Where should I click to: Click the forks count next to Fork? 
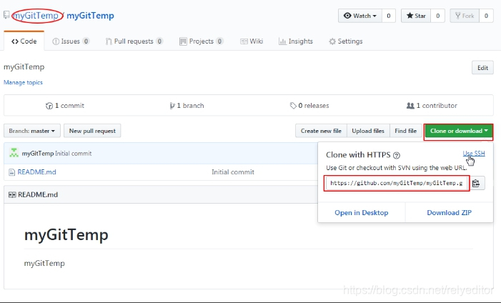tap(486, 16)
